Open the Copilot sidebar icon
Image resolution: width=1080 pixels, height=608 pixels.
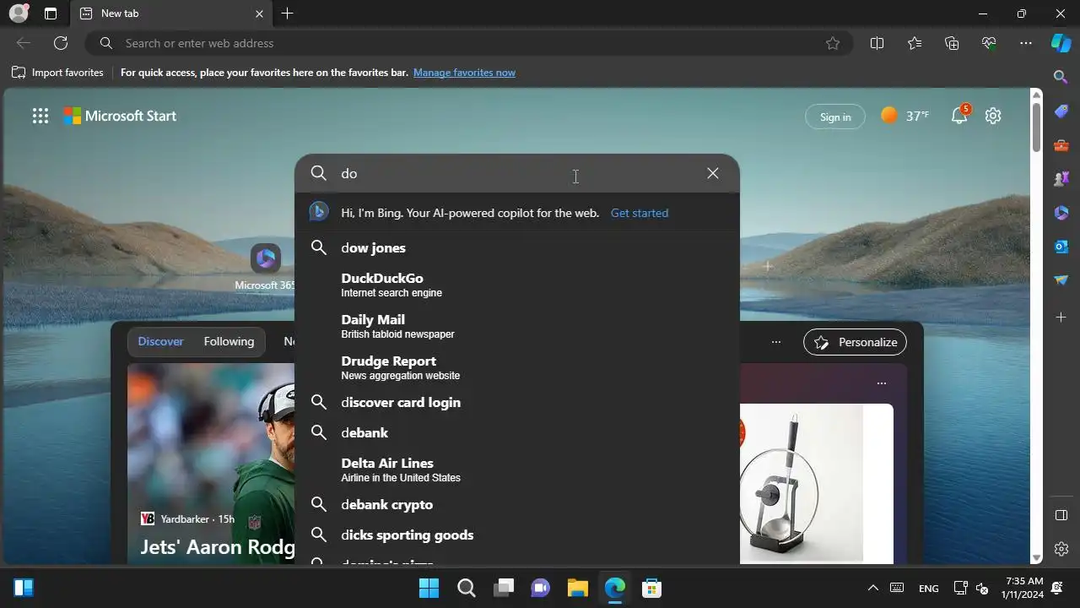click(x=1061, y=43)
